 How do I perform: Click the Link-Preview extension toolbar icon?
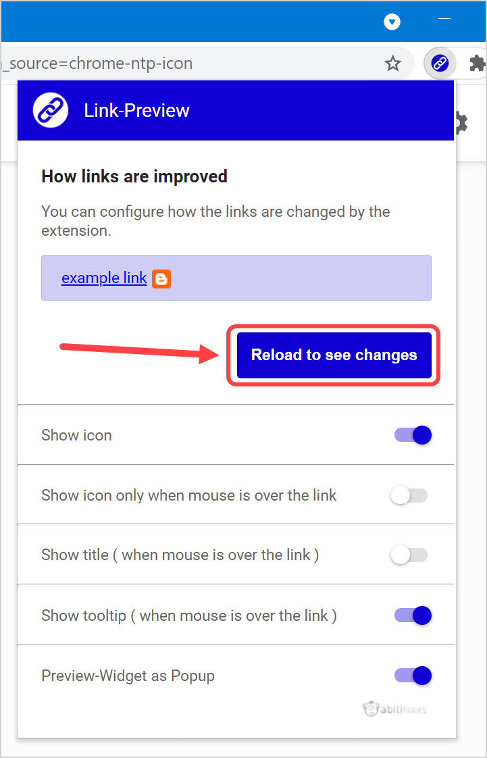[440, 64]
